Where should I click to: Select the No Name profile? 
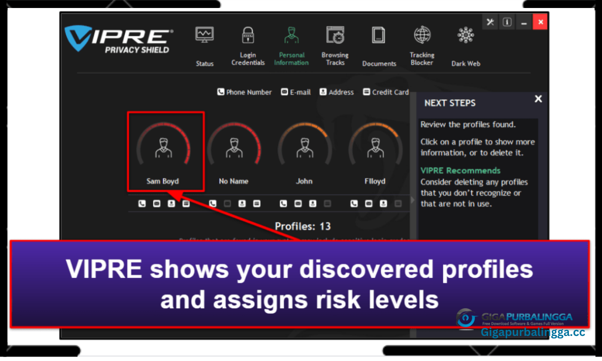point(233,153)
